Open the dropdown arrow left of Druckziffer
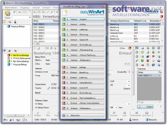The height and width of the screenshot is (125, 167). [112, 72]
